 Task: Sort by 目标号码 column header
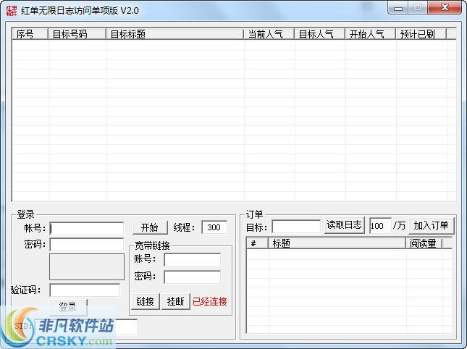point(77,34)
